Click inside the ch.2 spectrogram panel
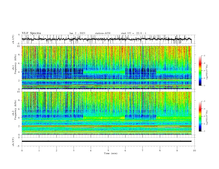 pos(106,113)
